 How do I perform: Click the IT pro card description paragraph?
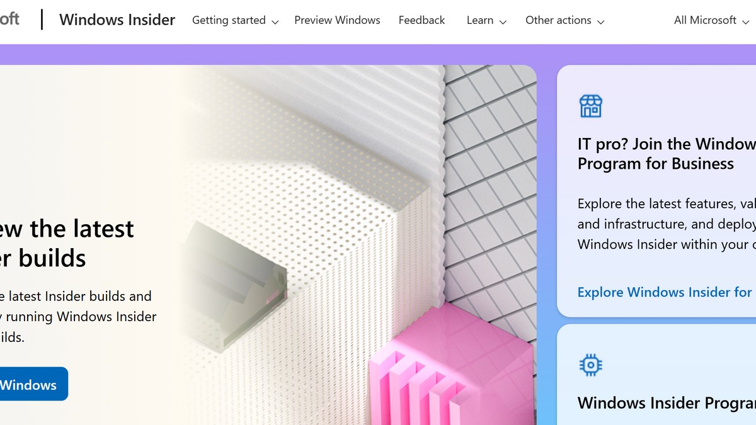tap(667, 224)
